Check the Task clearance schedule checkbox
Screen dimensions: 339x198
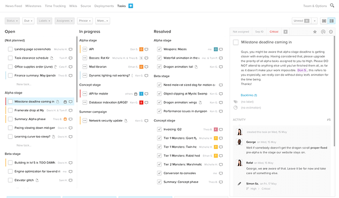click(10, 58)
